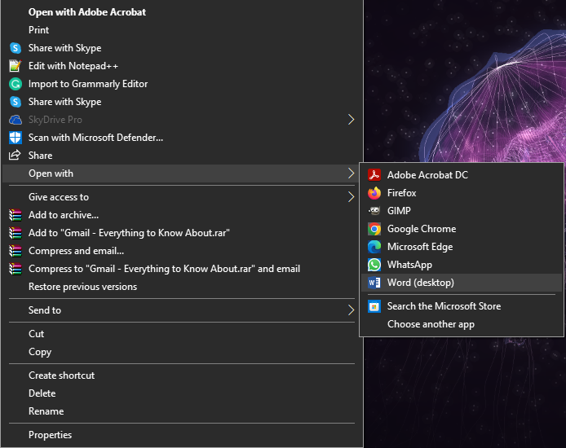
Task: Click the GIMP icon in submenu
Action: pyautogui.click(x=374, y=211)
